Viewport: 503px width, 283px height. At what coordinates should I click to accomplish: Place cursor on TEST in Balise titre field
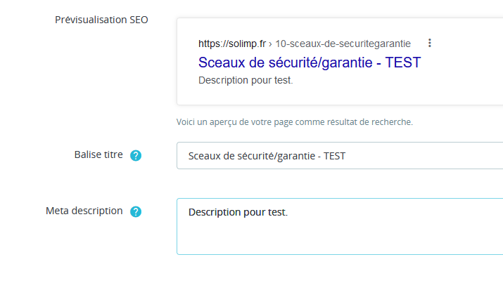pos(334,156)
